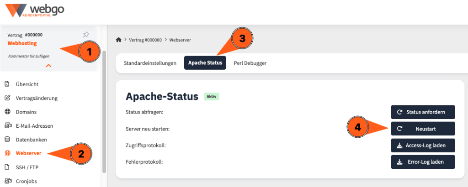Open the Webhosting contract link
This screenshot has width=468, height=187.
coord(22,43)
